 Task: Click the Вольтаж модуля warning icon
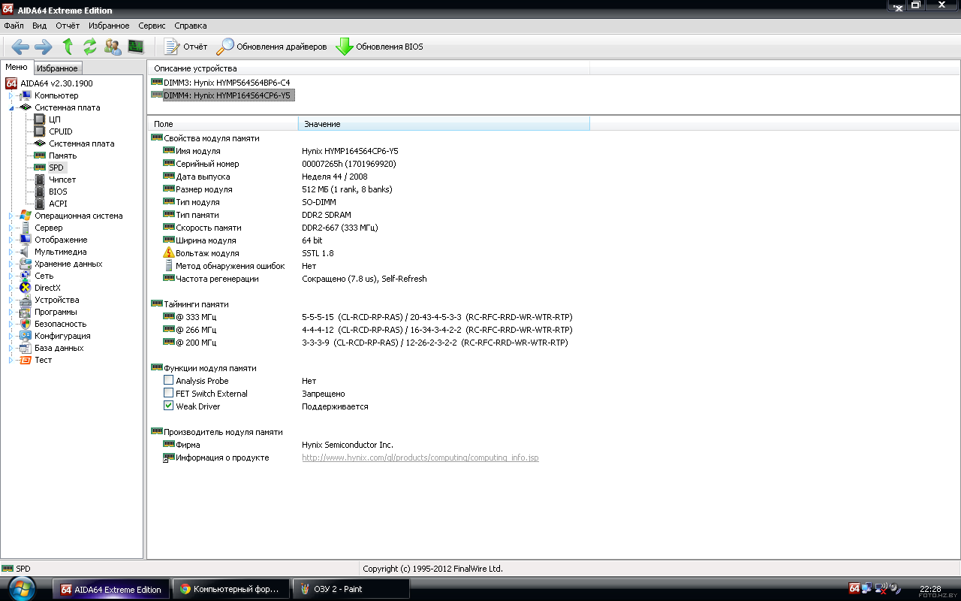click(x=169, y=253)
